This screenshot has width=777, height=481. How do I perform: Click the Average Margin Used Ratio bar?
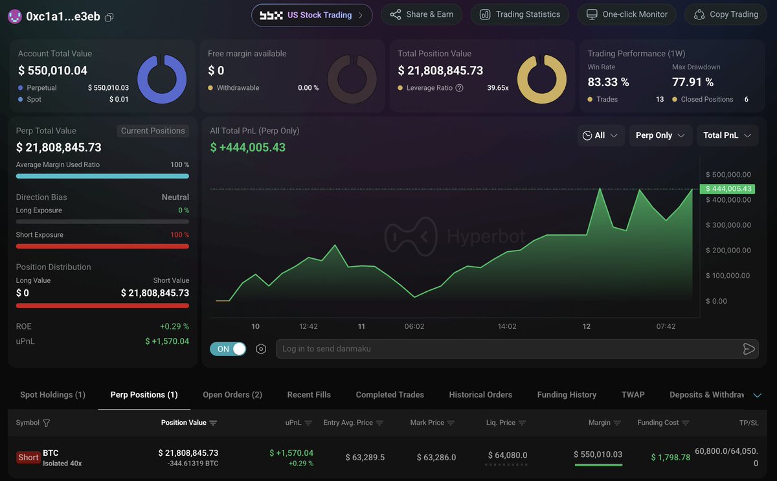[x=102, y=175]
